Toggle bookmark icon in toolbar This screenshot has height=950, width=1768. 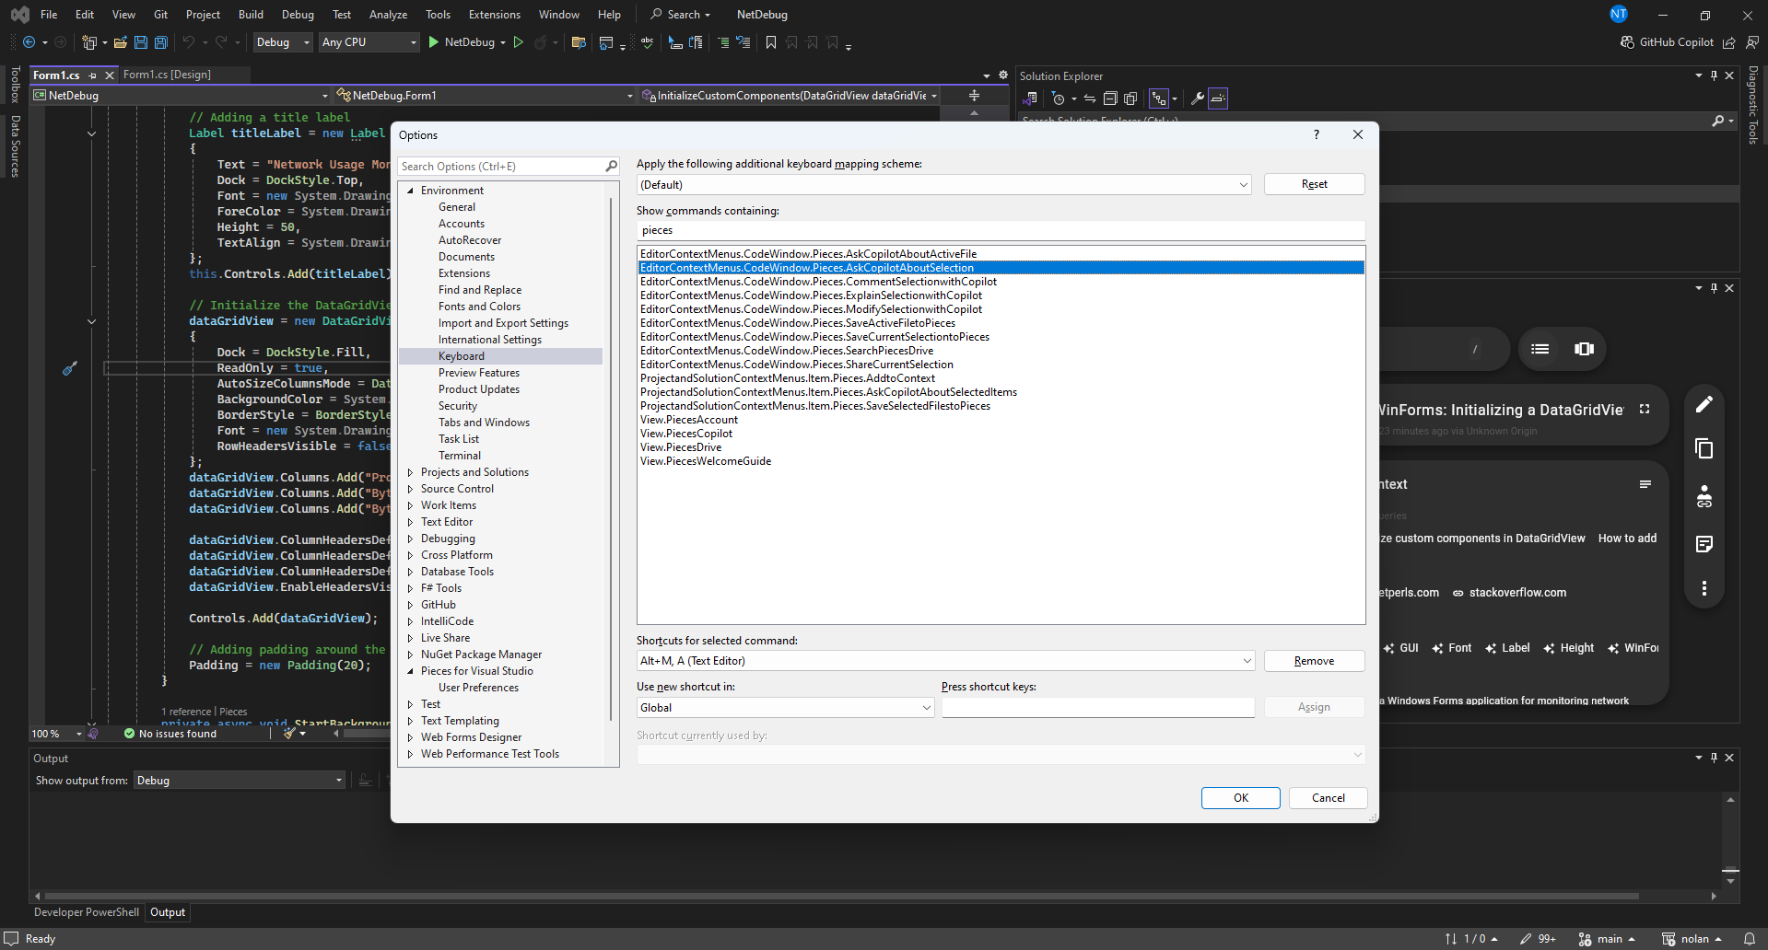[x=771, y=42]
